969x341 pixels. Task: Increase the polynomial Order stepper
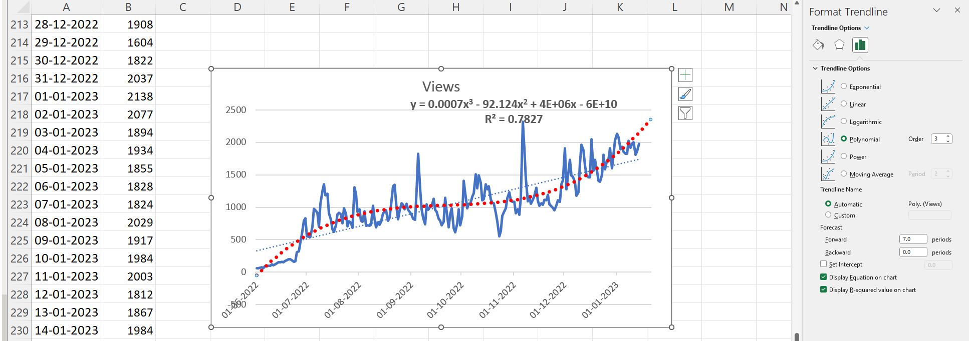948,136
